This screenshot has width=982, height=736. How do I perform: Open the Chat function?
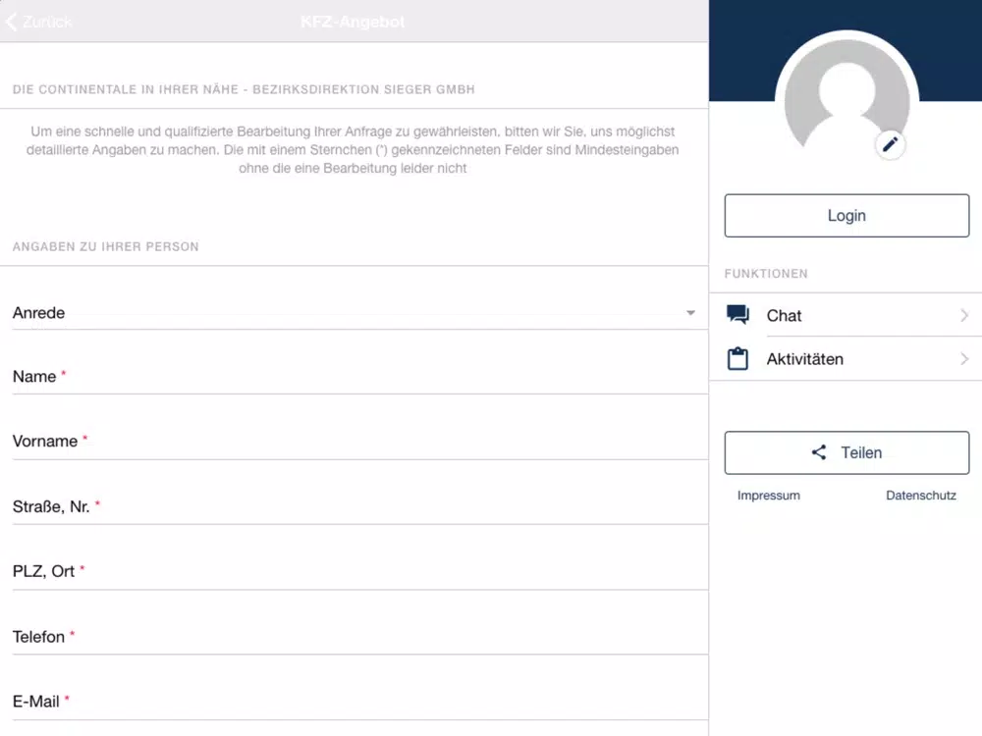pyautogui.click(x=846, y=315)
